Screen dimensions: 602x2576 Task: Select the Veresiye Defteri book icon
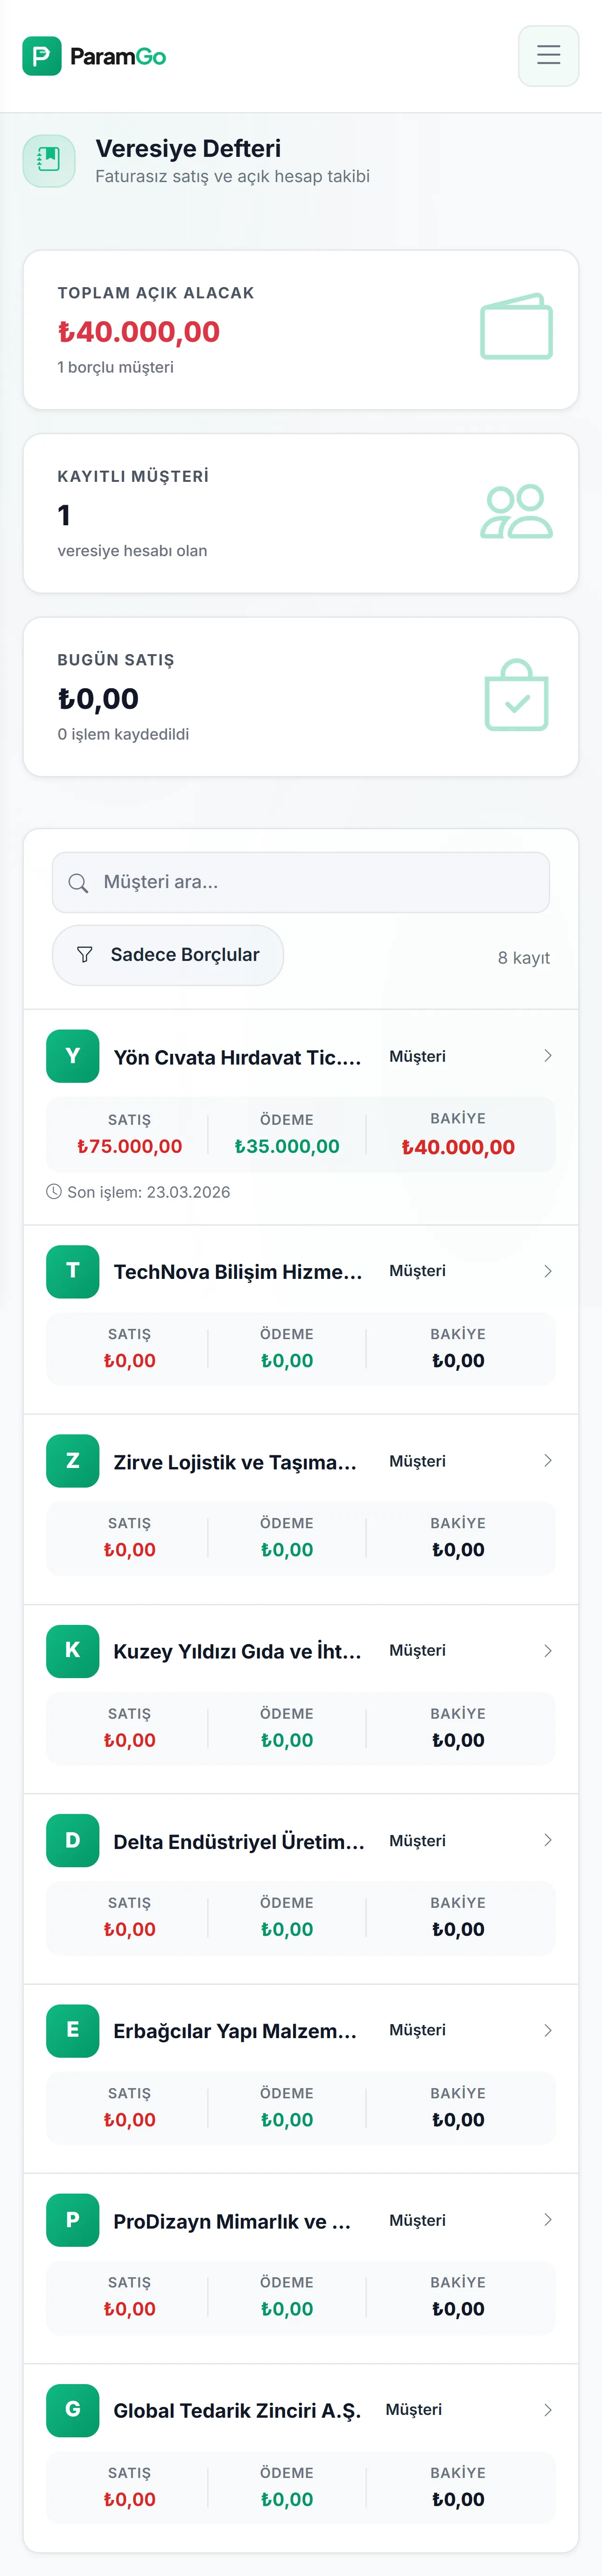coord(48,160)
